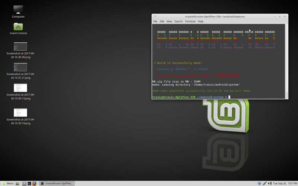
Task: Click the terminal prompt input line
Action: pyautogui.click(x=191, y=97)
